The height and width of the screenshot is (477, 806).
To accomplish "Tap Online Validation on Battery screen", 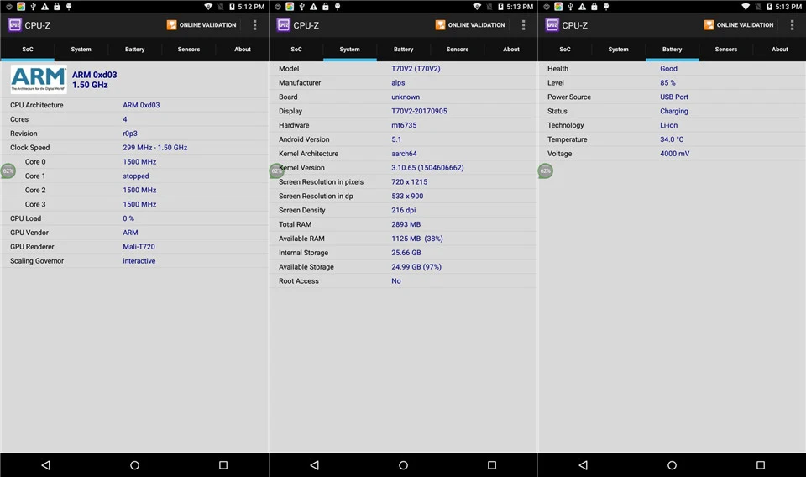I will point(739,24).
